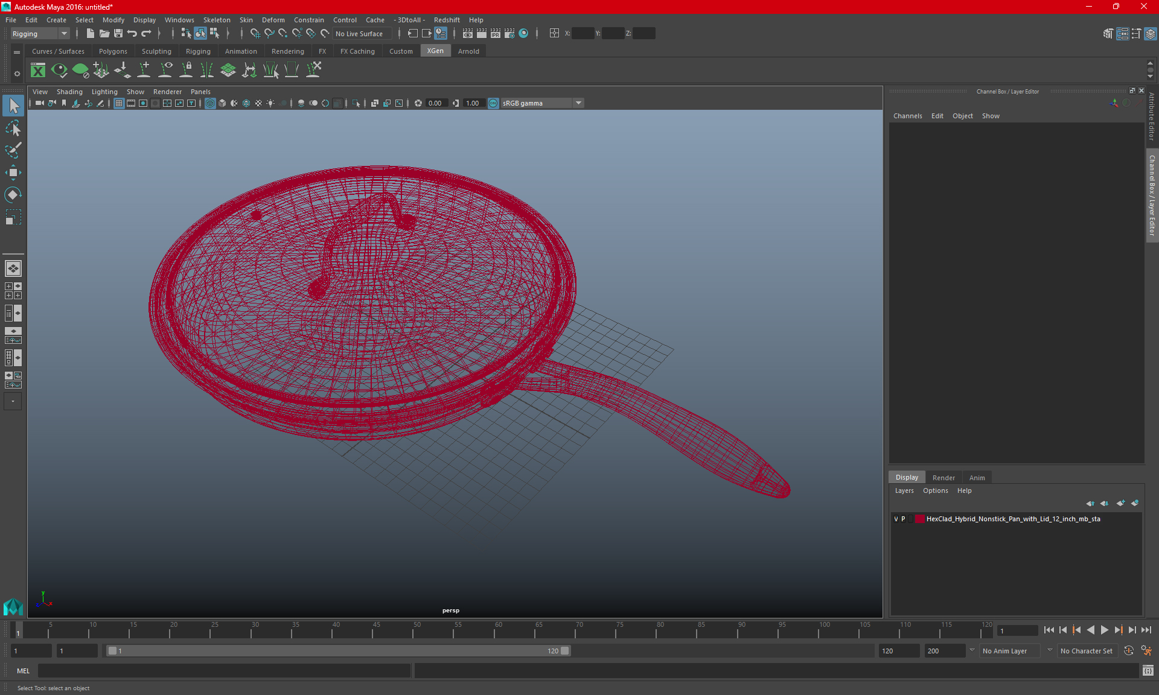Click the XGen green X shelf icon
The width and height of the screenshot is (1159, 695).
tap(38, 71)
